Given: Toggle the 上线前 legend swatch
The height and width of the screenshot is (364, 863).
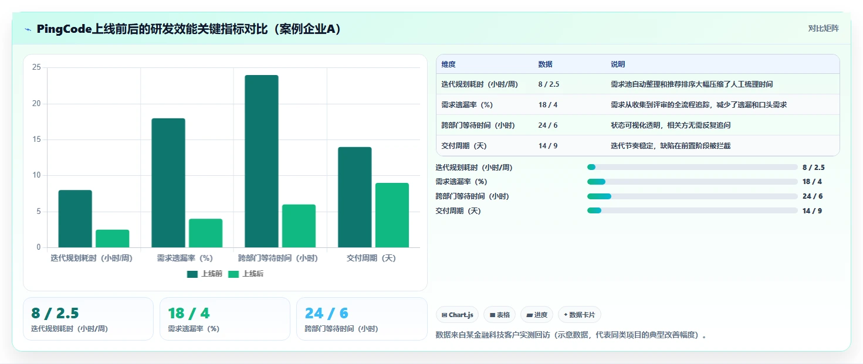Looking at the screenshot, I should point(192,274).
